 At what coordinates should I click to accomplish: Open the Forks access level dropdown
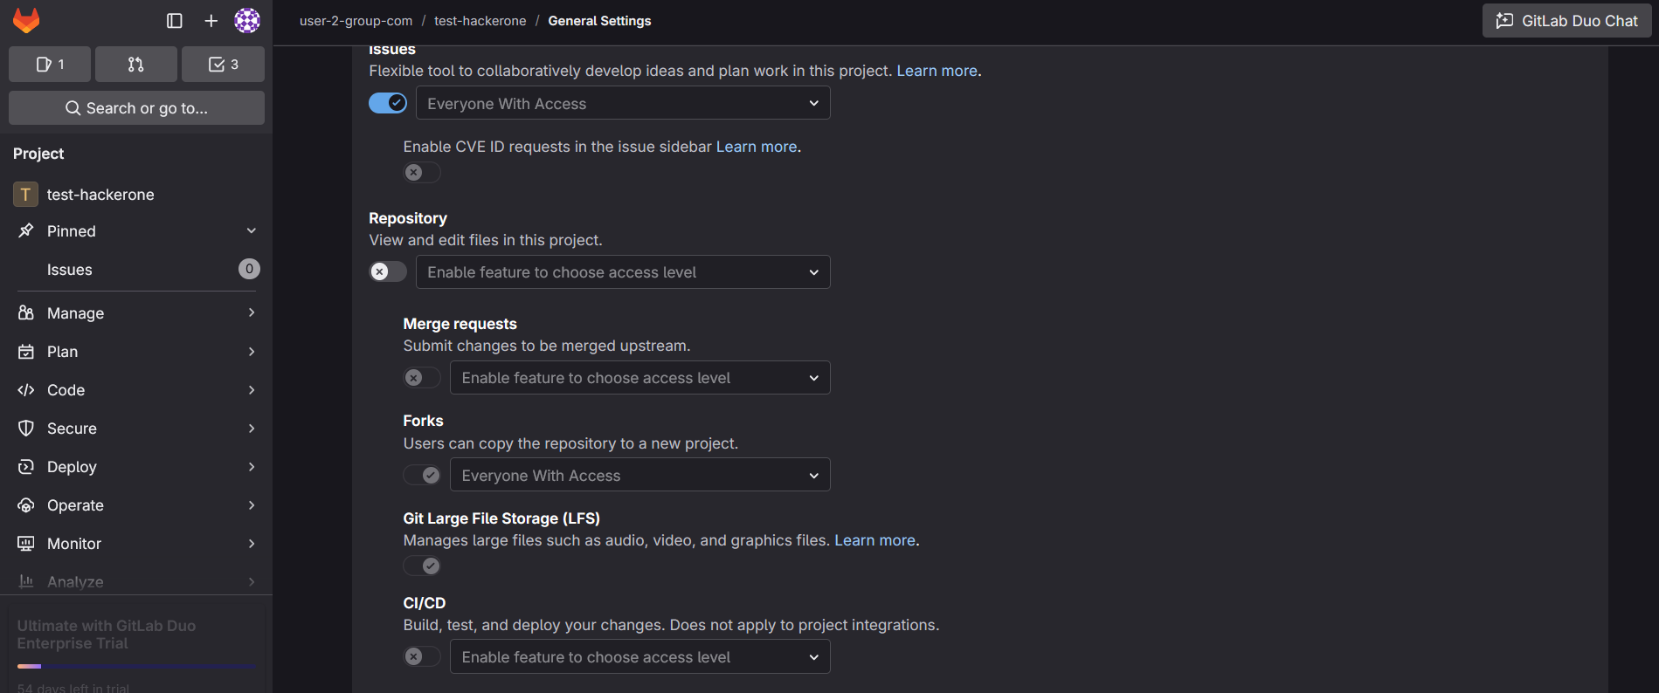tap(639, 476)
